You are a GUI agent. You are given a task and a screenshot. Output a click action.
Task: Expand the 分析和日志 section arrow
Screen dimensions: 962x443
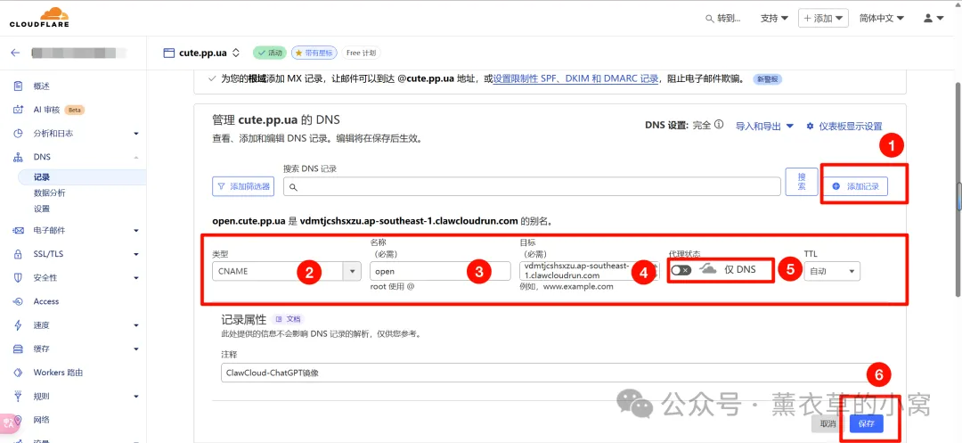tap(136, 134)
